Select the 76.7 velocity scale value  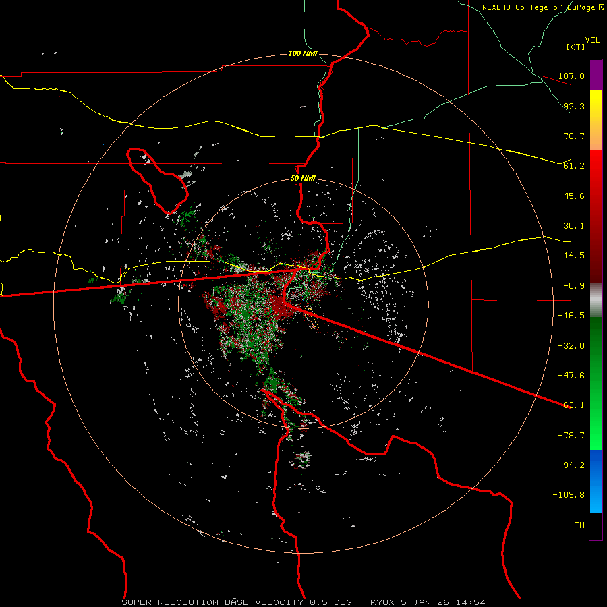(x=574, y=136)
